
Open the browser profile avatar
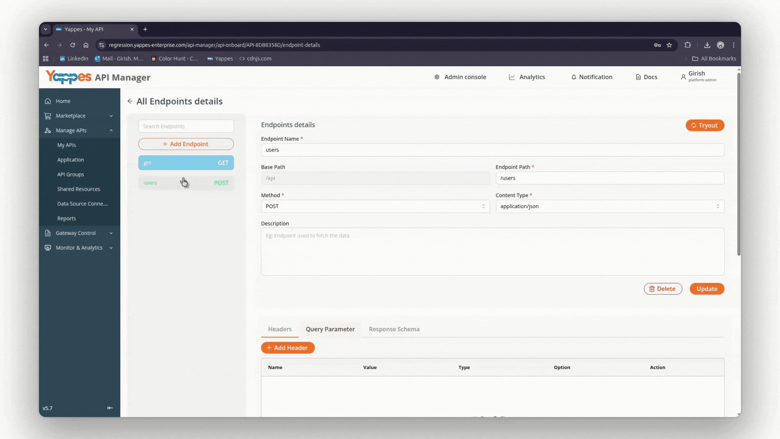(720, 45)
